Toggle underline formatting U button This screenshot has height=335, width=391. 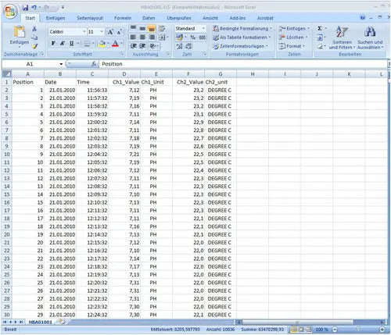[71, 44]
